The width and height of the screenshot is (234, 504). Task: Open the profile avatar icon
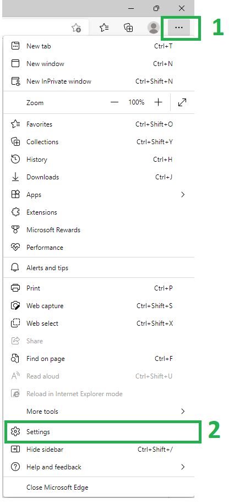coord(154,28)
